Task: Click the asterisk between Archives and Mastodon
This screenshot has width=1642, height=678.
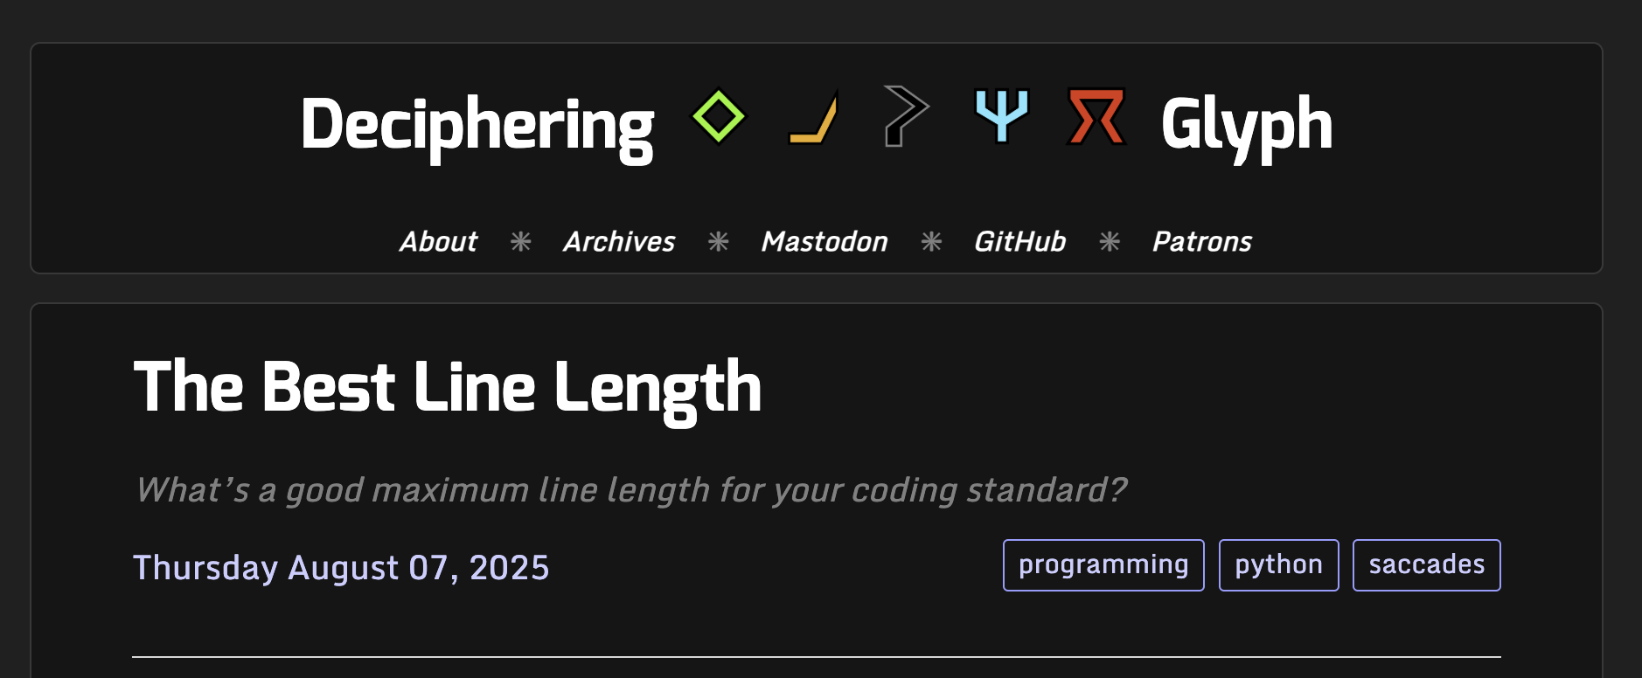Action: (719, 241)
